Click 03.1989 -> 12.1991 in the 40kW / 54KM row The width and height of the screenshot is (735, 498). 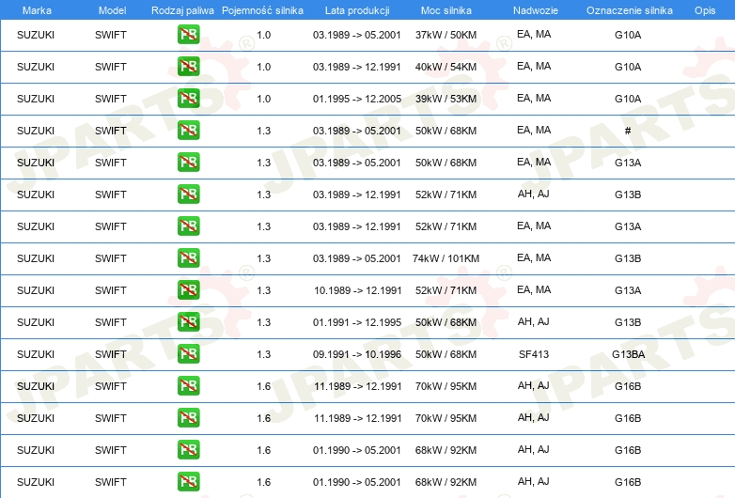click(357, 67)
